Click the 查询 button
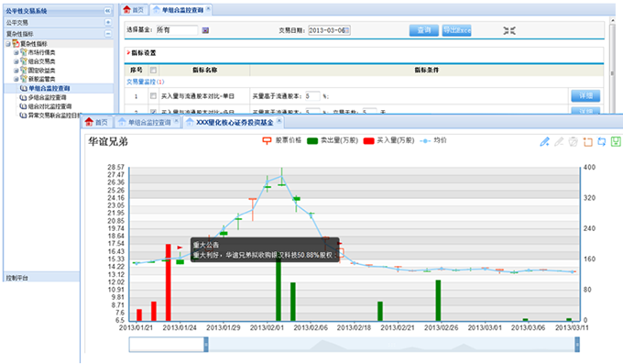The image size is (623, 364). (424, 30)
